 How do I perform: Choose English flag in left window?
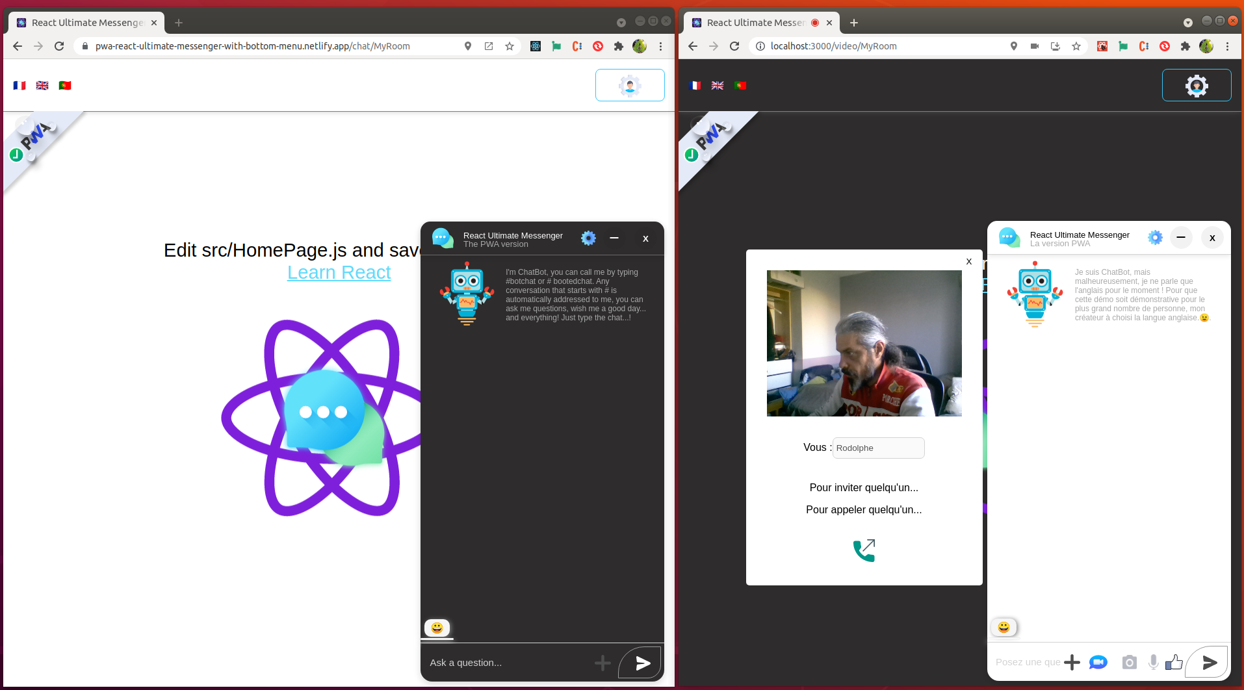(42, 85)
